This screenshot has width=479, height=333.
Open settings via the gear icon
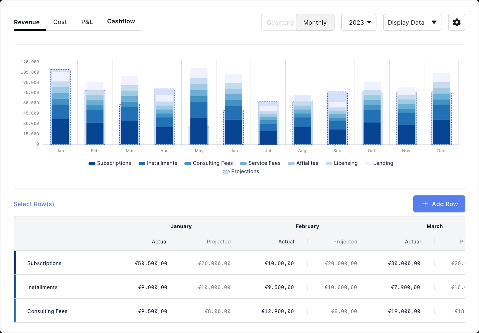(456, 22)
